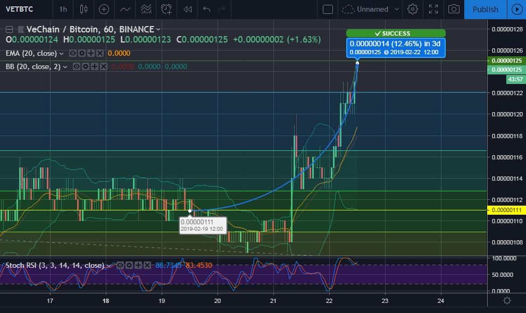
Task: Toggle Bollinger Bands visibility eye icon
Action: click(77, 66)
